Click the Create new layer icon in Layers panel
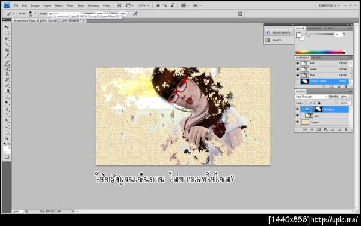The image size is (361, 226). [339, 129]
